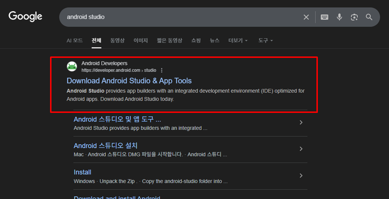
Task: Open the 'Android 스튜디오 및 앱 도구 ...' sitelink
Action: click(x=117, y=119)
